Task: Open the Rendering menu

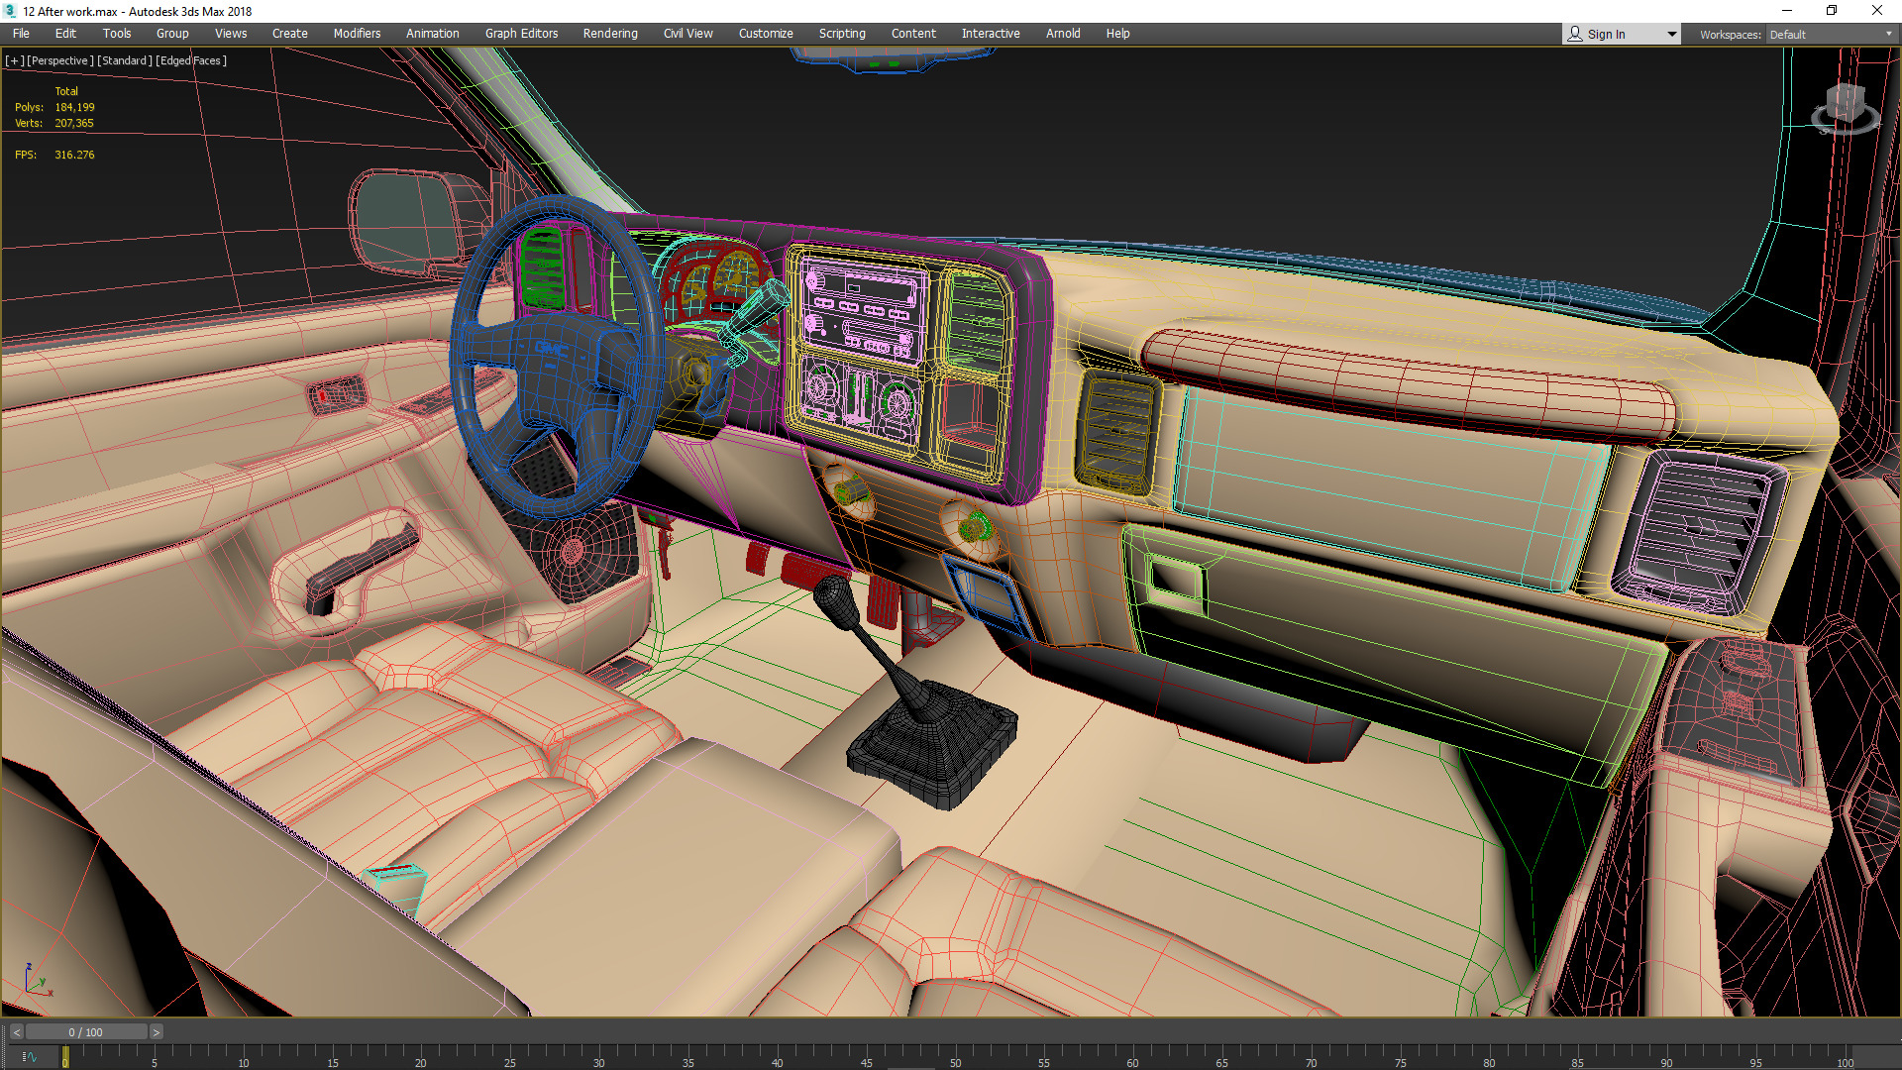Action: tap(609, 34)
